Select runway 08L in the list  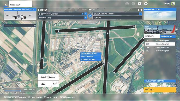pos(160,41)
